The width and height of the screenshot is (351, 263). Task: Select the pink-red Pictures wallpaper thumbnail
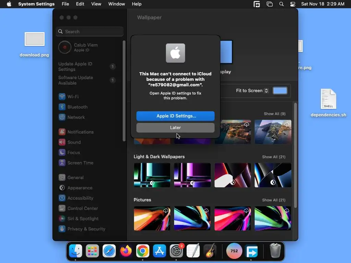233,218
